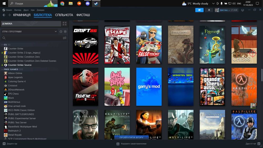The width and height of the screenshot is (263, 148).
Task: Click ПРОКРУТИТИ ВГОРУ button
Action: (x=131, y=137)
